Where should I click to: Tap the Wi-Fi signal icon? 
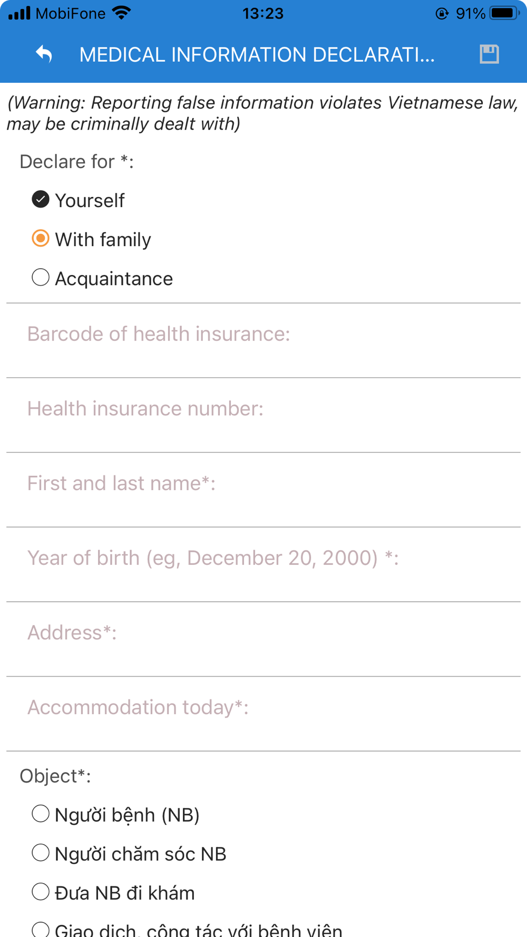(x=122, y=13)
